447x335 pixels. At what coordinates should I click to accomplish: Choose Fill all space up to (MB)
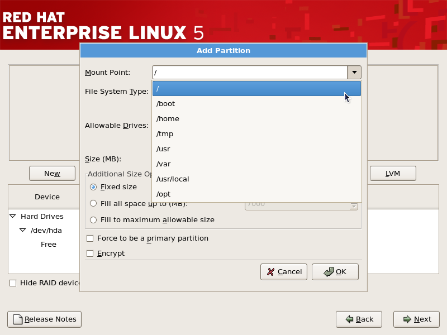(93, 203)
